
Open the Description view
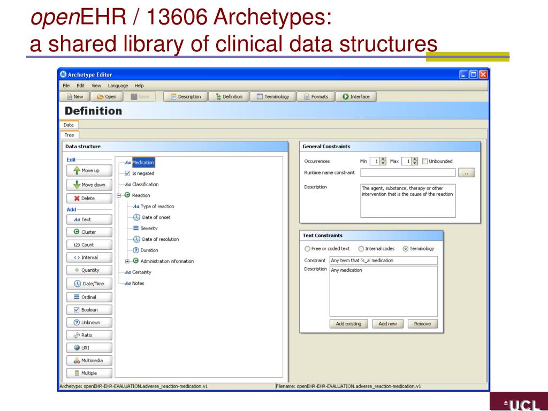pyautogui.click(x=186, y=97)
